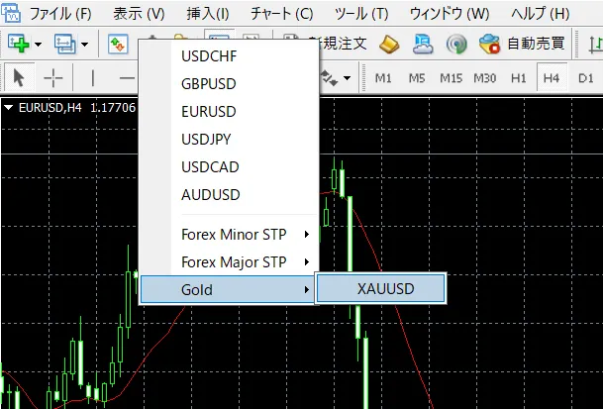
Task: Click the signal radio icon in toolbar
Action: (x=456, y=44)
